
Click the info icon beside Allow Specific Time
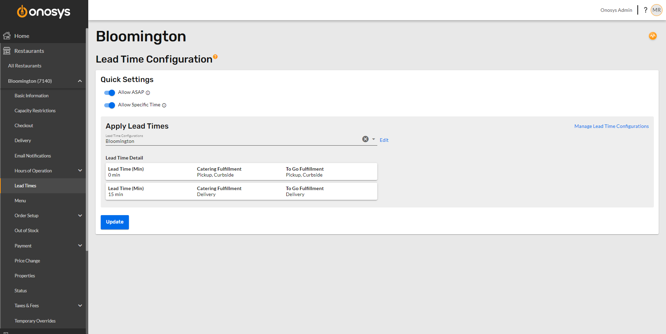click(164, 105)
